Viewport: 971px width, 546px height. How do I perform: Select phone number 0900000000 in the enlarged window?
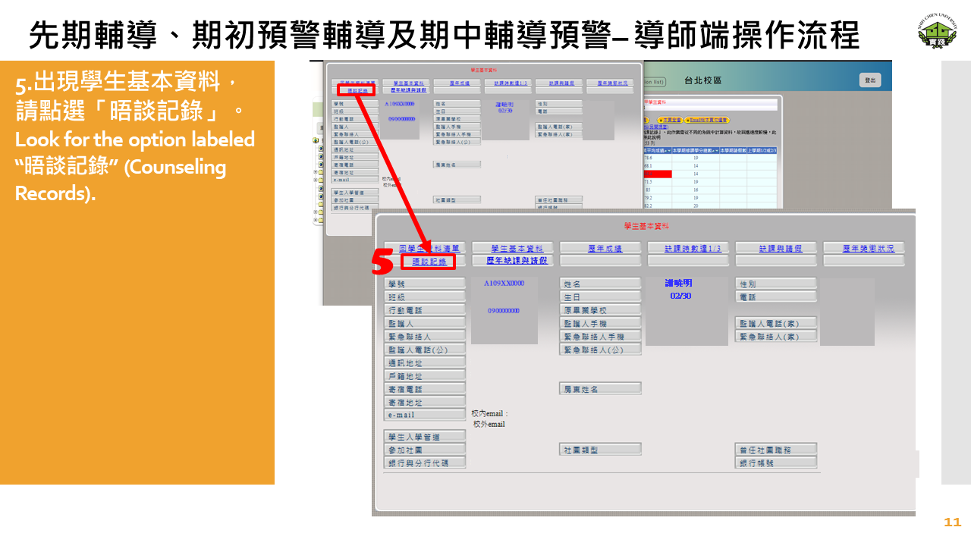pos(504,310)
